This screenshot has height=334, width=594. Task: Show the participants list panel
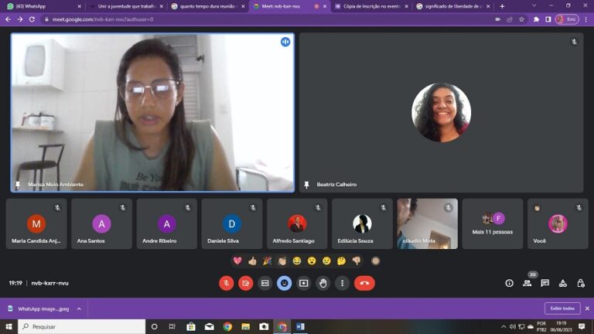527,283
